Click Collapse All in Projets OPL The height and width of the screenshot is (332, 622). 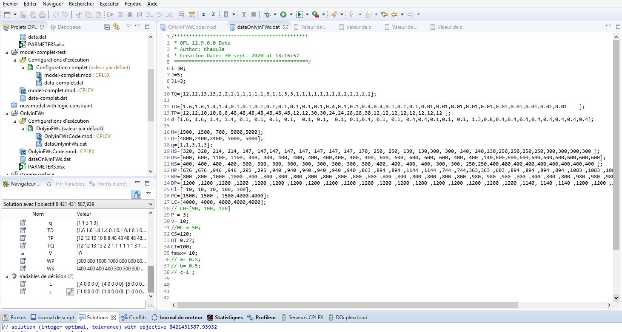point(107,27)
